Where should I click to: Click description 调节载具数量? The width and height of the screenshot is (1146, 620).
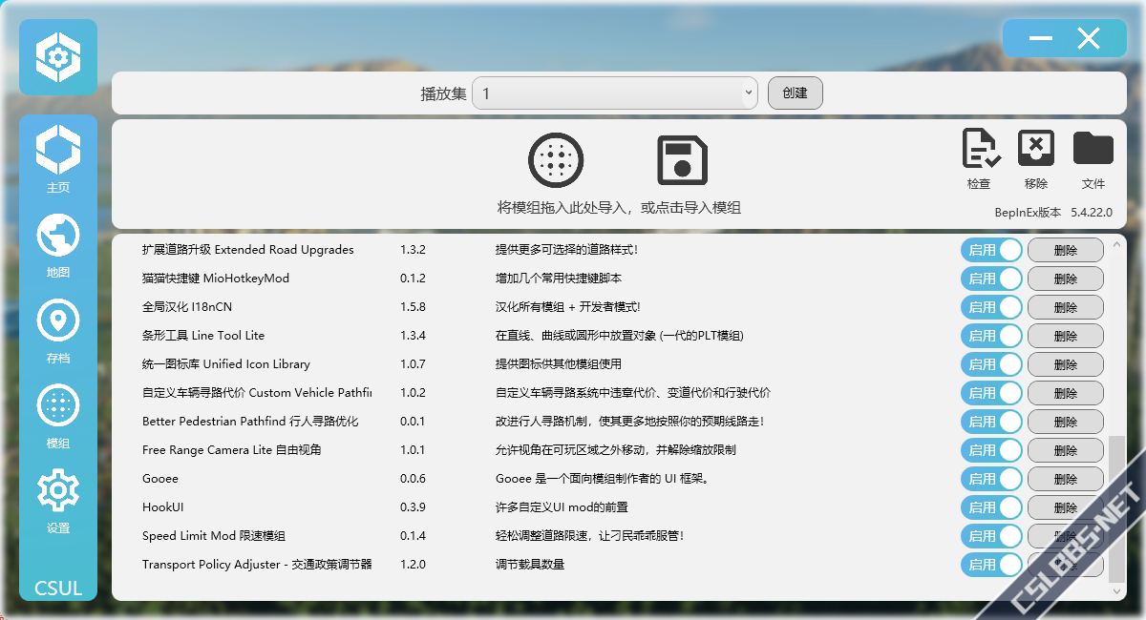tap(530, 565)
